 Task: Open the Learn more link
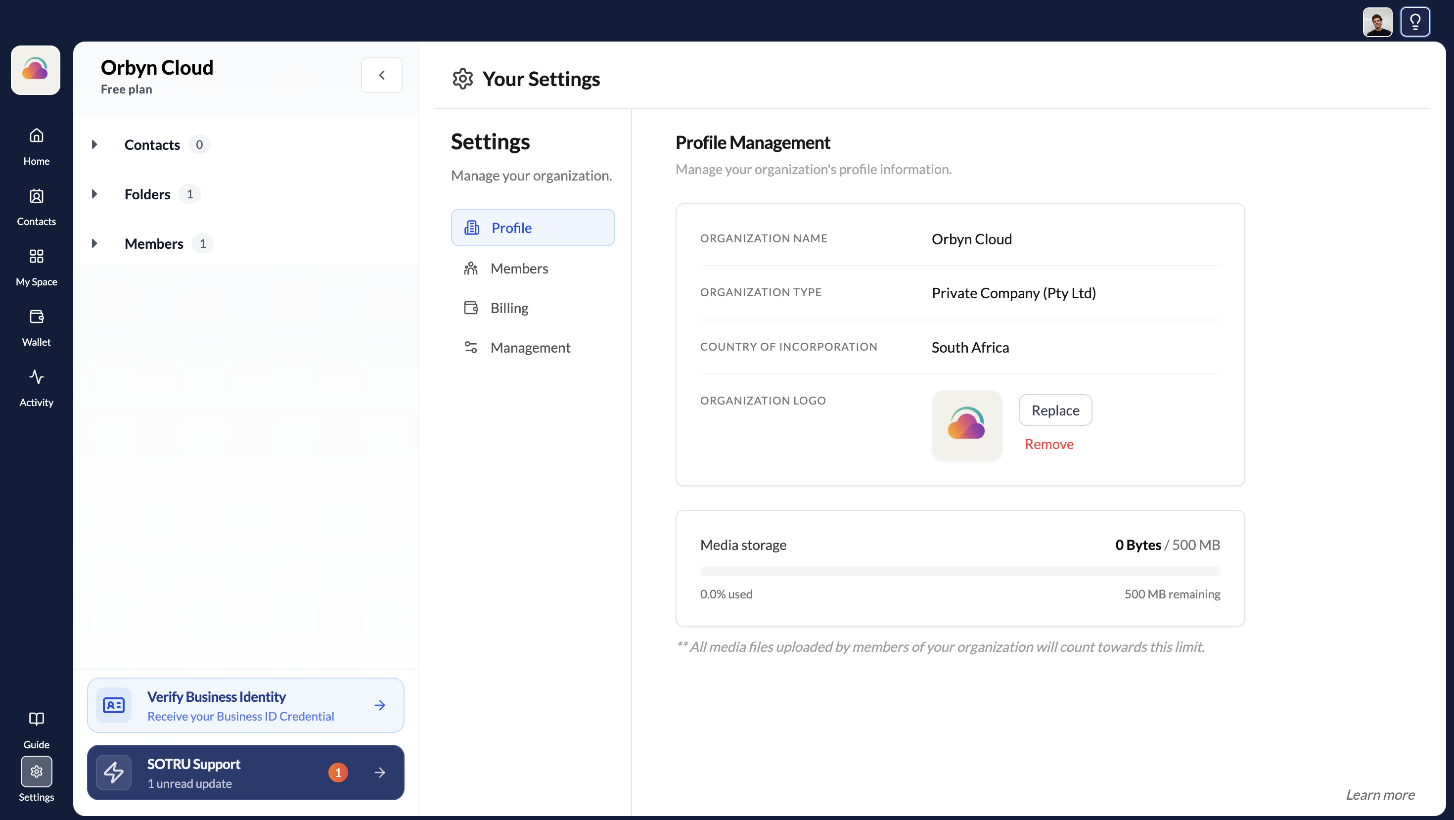click(1380, 795)
